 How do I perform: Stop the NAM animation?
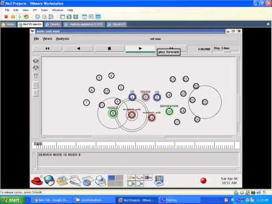(109, 48)
